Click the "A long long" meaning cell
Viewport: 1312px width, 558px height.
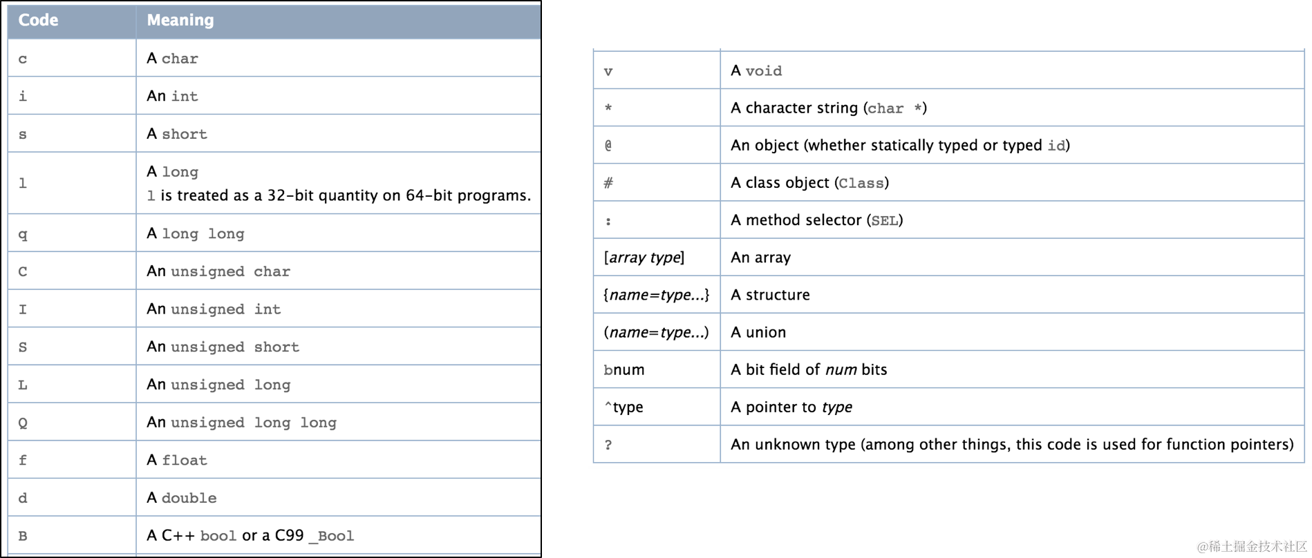196,233
